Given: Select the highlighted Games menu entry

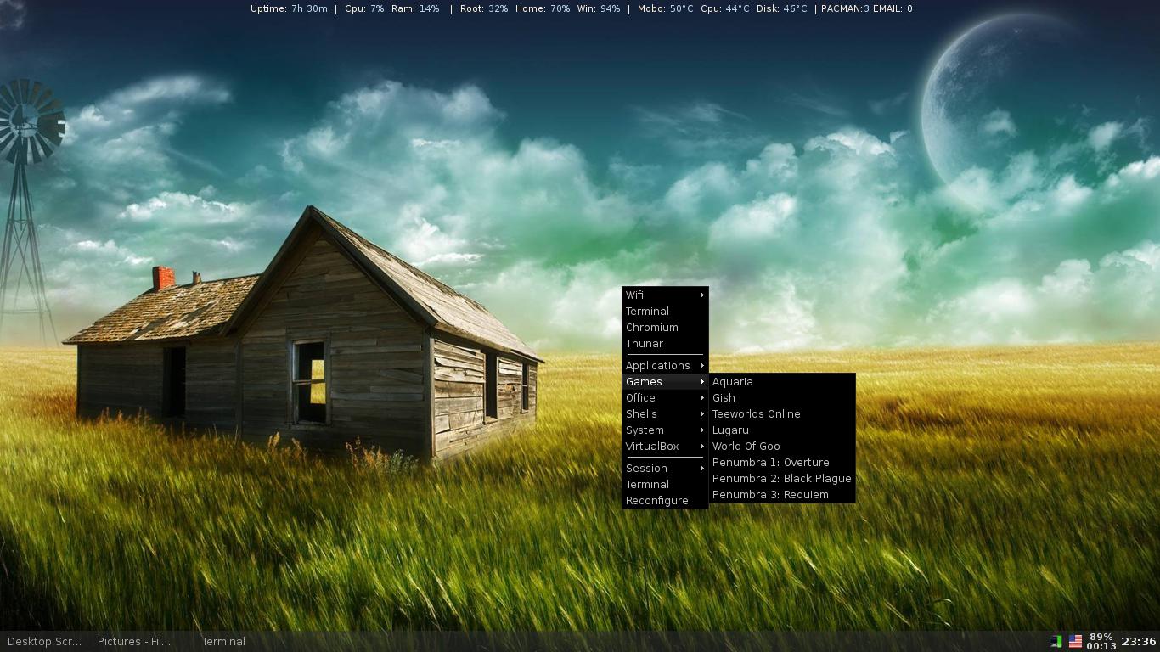Looking at the screenshot, I should pyautogui.click(x=665, y=382).
